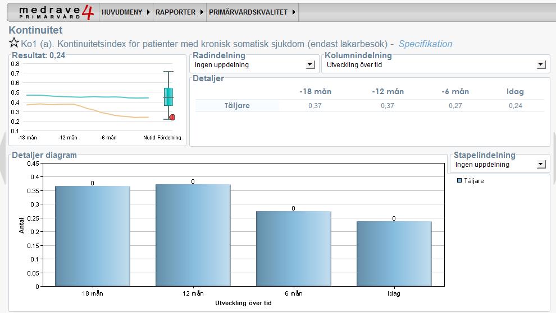This screenshot has width=556, height=313.
Task: Click the Utveckling över tid axis title
Action: (x=243, y=303)
